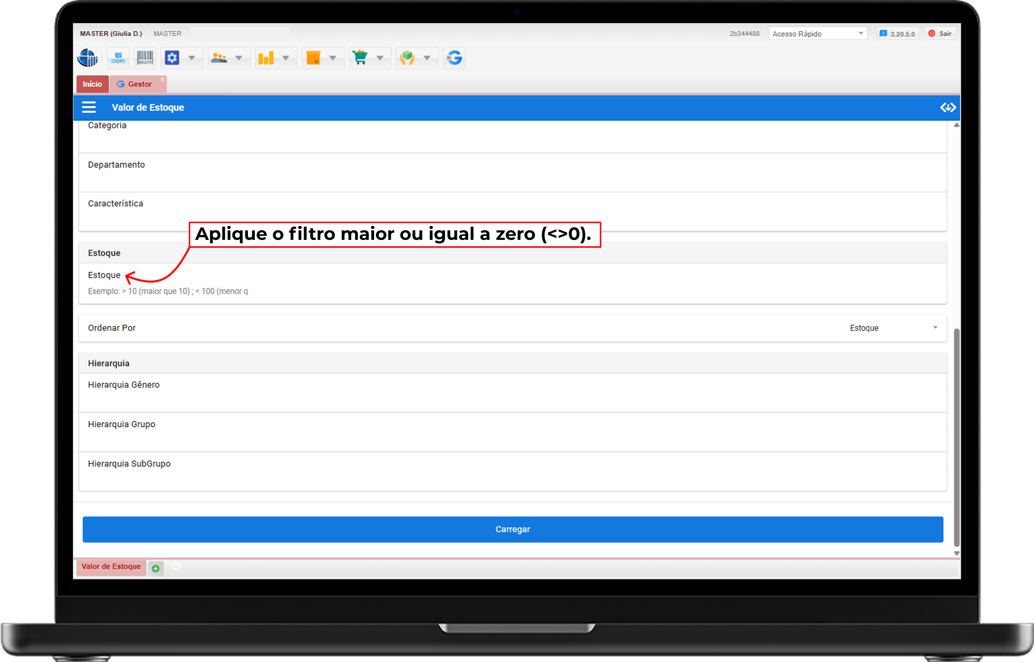Open the hamburger menu in blue header

(89, 107)
